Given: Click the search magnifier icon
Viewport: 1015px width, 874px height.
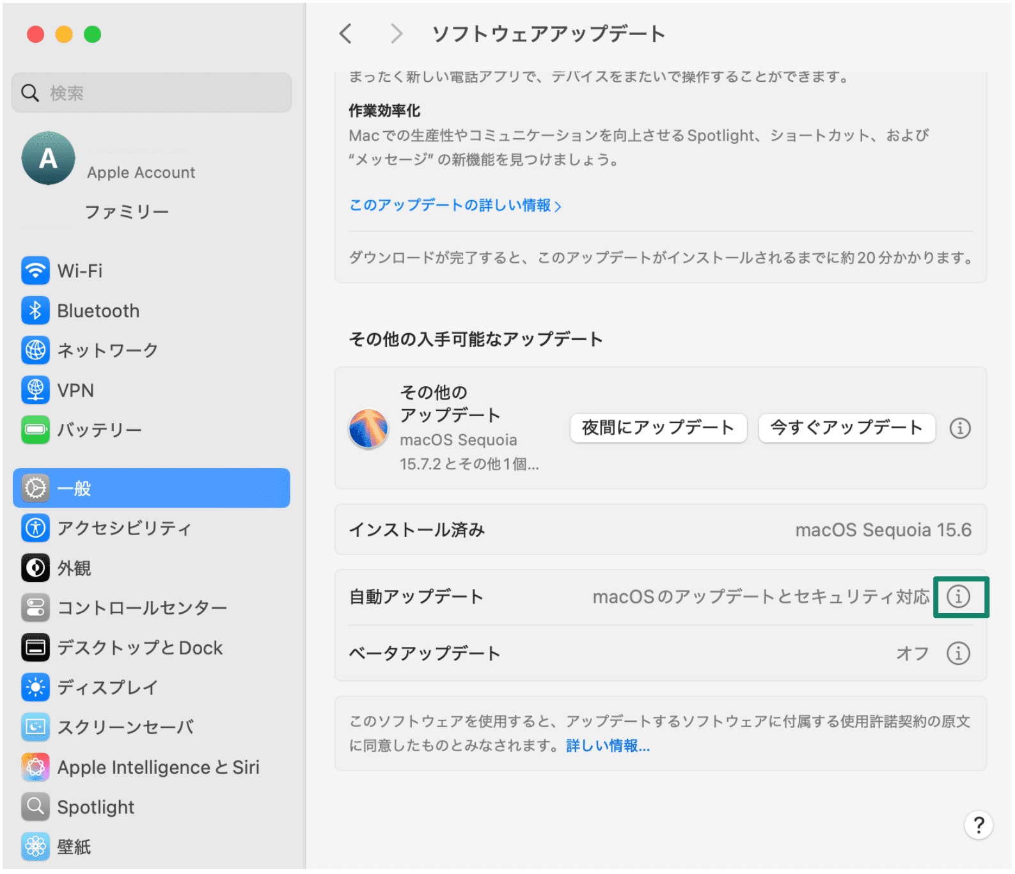Looking at the screenshot, I should coord(30,93).
